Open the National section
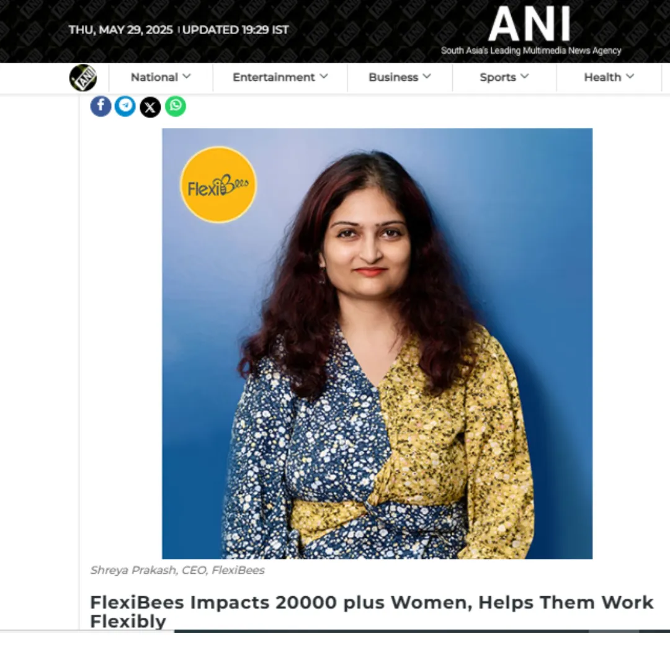Viewport: 670px width, 670px height. tap(154, 78)
